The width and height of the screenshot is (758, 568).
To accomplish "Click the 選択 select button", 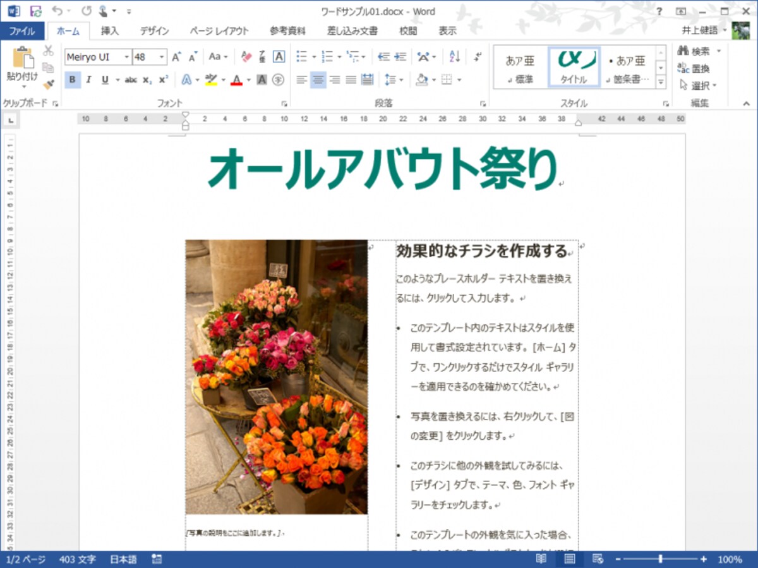I will pos(698,85).
